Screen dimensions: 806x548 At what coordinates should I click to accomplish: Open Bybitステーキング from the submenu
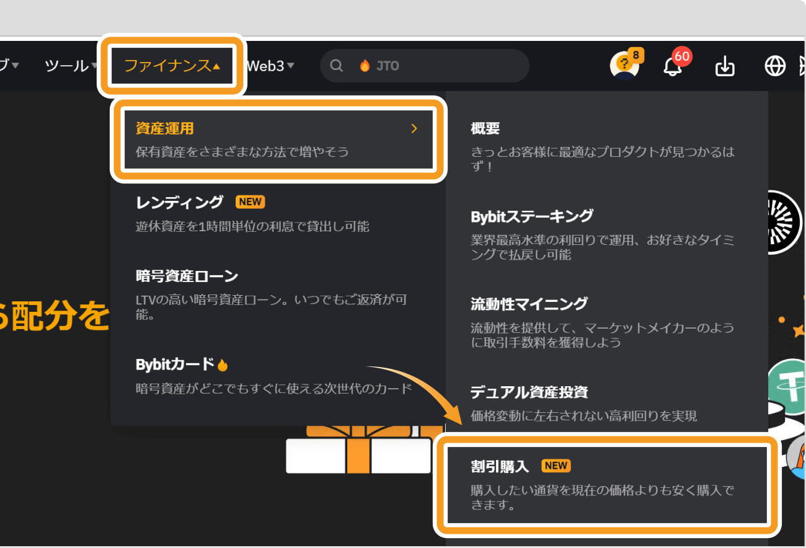532,216
